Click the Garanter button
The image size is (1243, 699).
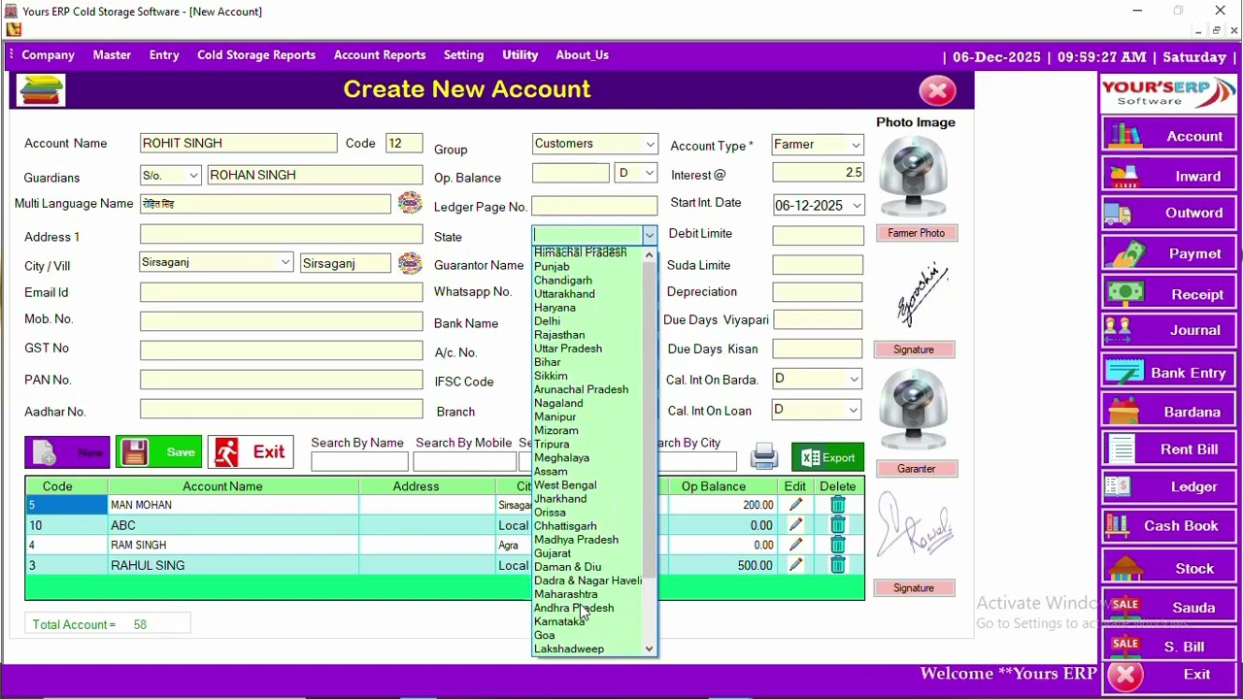click(x=916, y=469)
